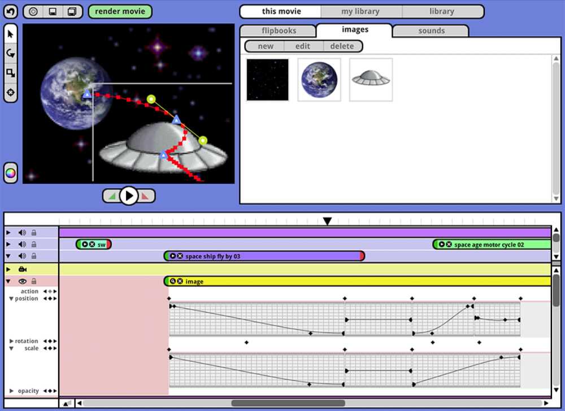Screen dimensions: 565x411
Task: Select the Earth image thumbnail
Action: 319,80
